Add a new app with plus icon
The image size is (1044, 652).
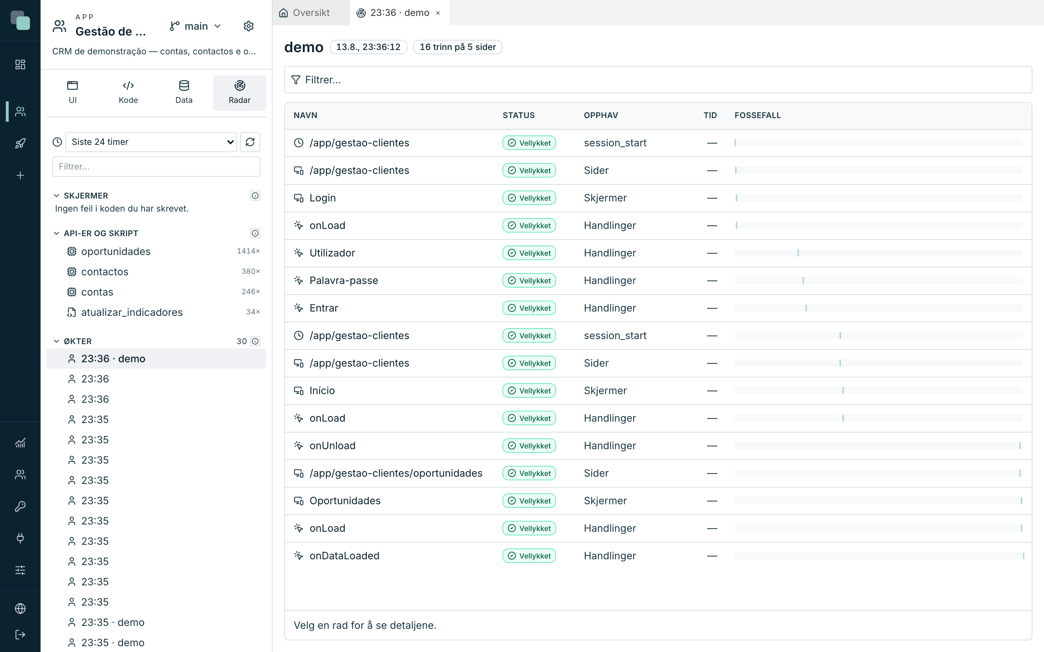pyautogui.click(x=20, y=176)
